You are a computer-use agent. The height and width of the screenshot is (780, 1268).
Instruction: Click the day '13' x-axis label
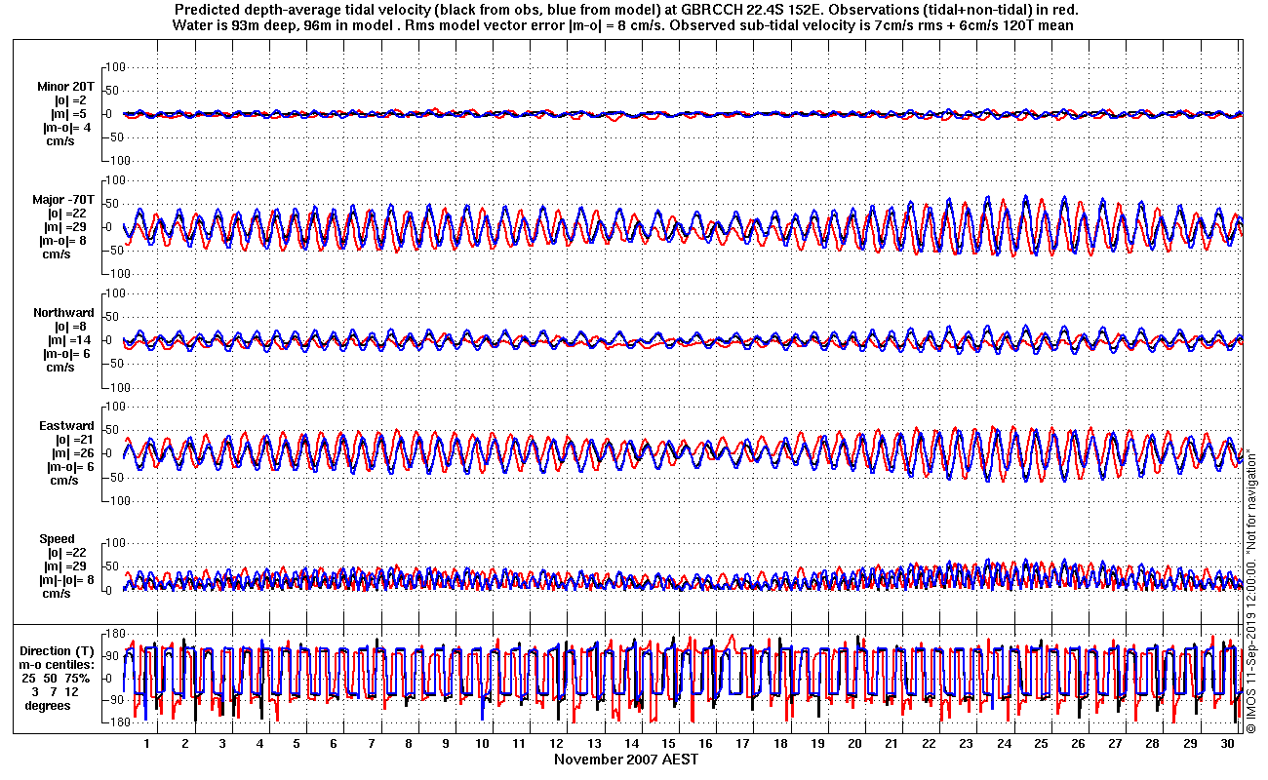pyautogui.click(x=595, y=743)
